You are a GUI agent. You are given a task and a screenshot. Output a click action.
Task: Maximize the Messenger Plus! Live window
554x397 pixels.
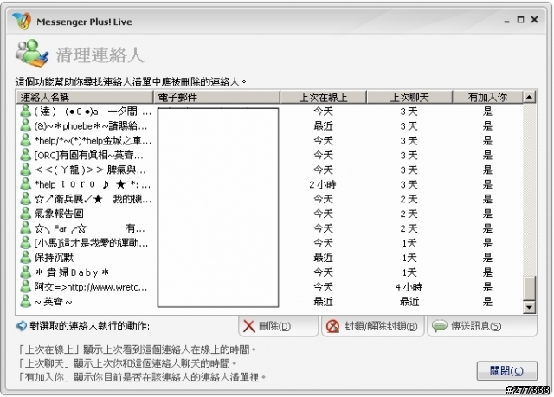520,20
